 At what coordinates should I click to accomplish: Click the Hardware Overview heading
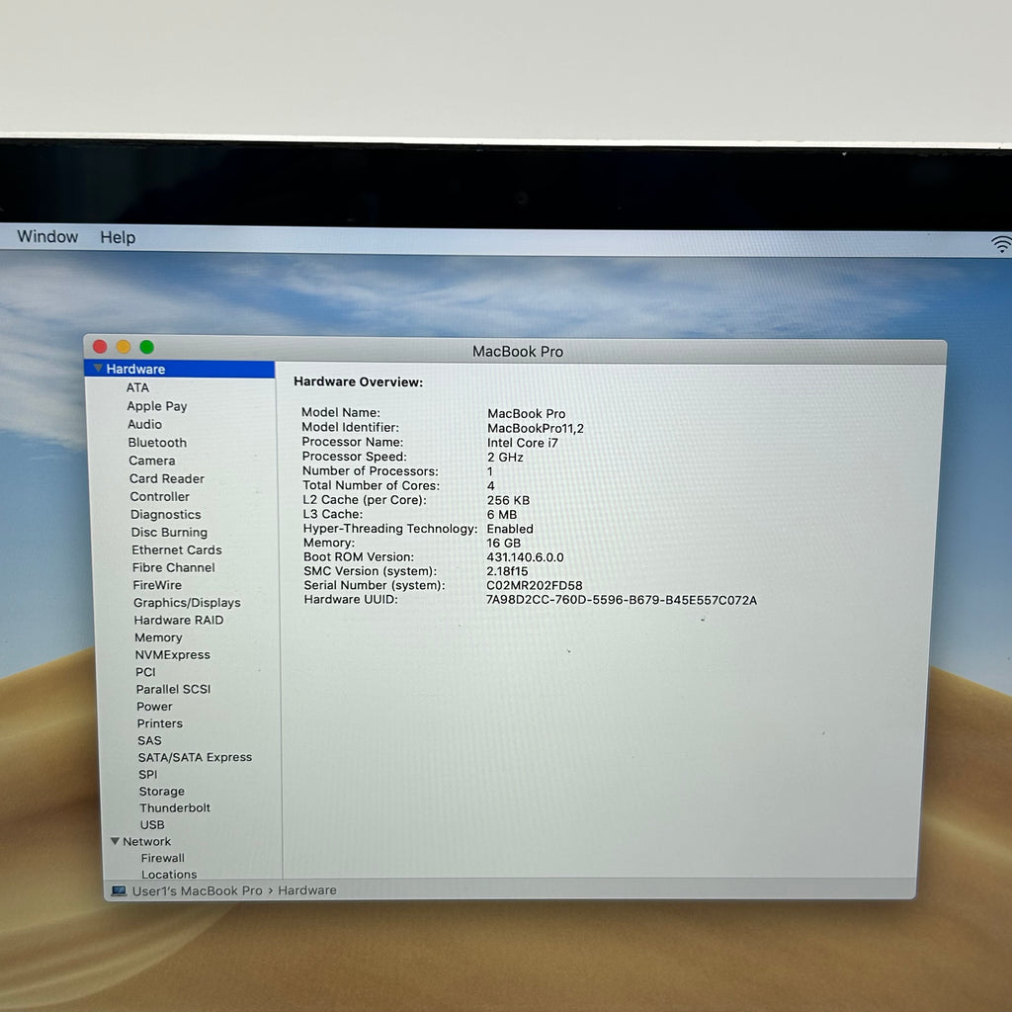click(x=358, y=381)
